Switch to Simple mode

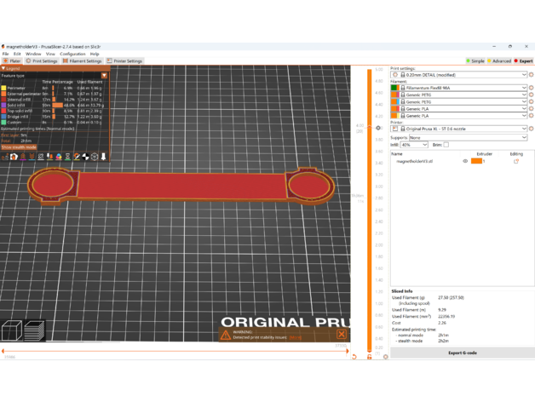(x=475, y=61)
